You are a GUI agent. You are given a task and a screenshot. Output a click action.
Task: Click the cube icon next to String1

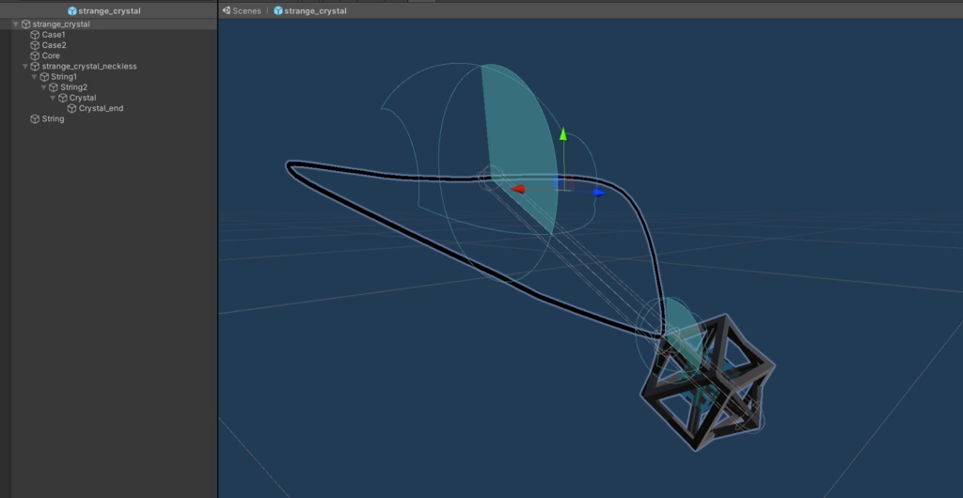coord(44,77)
